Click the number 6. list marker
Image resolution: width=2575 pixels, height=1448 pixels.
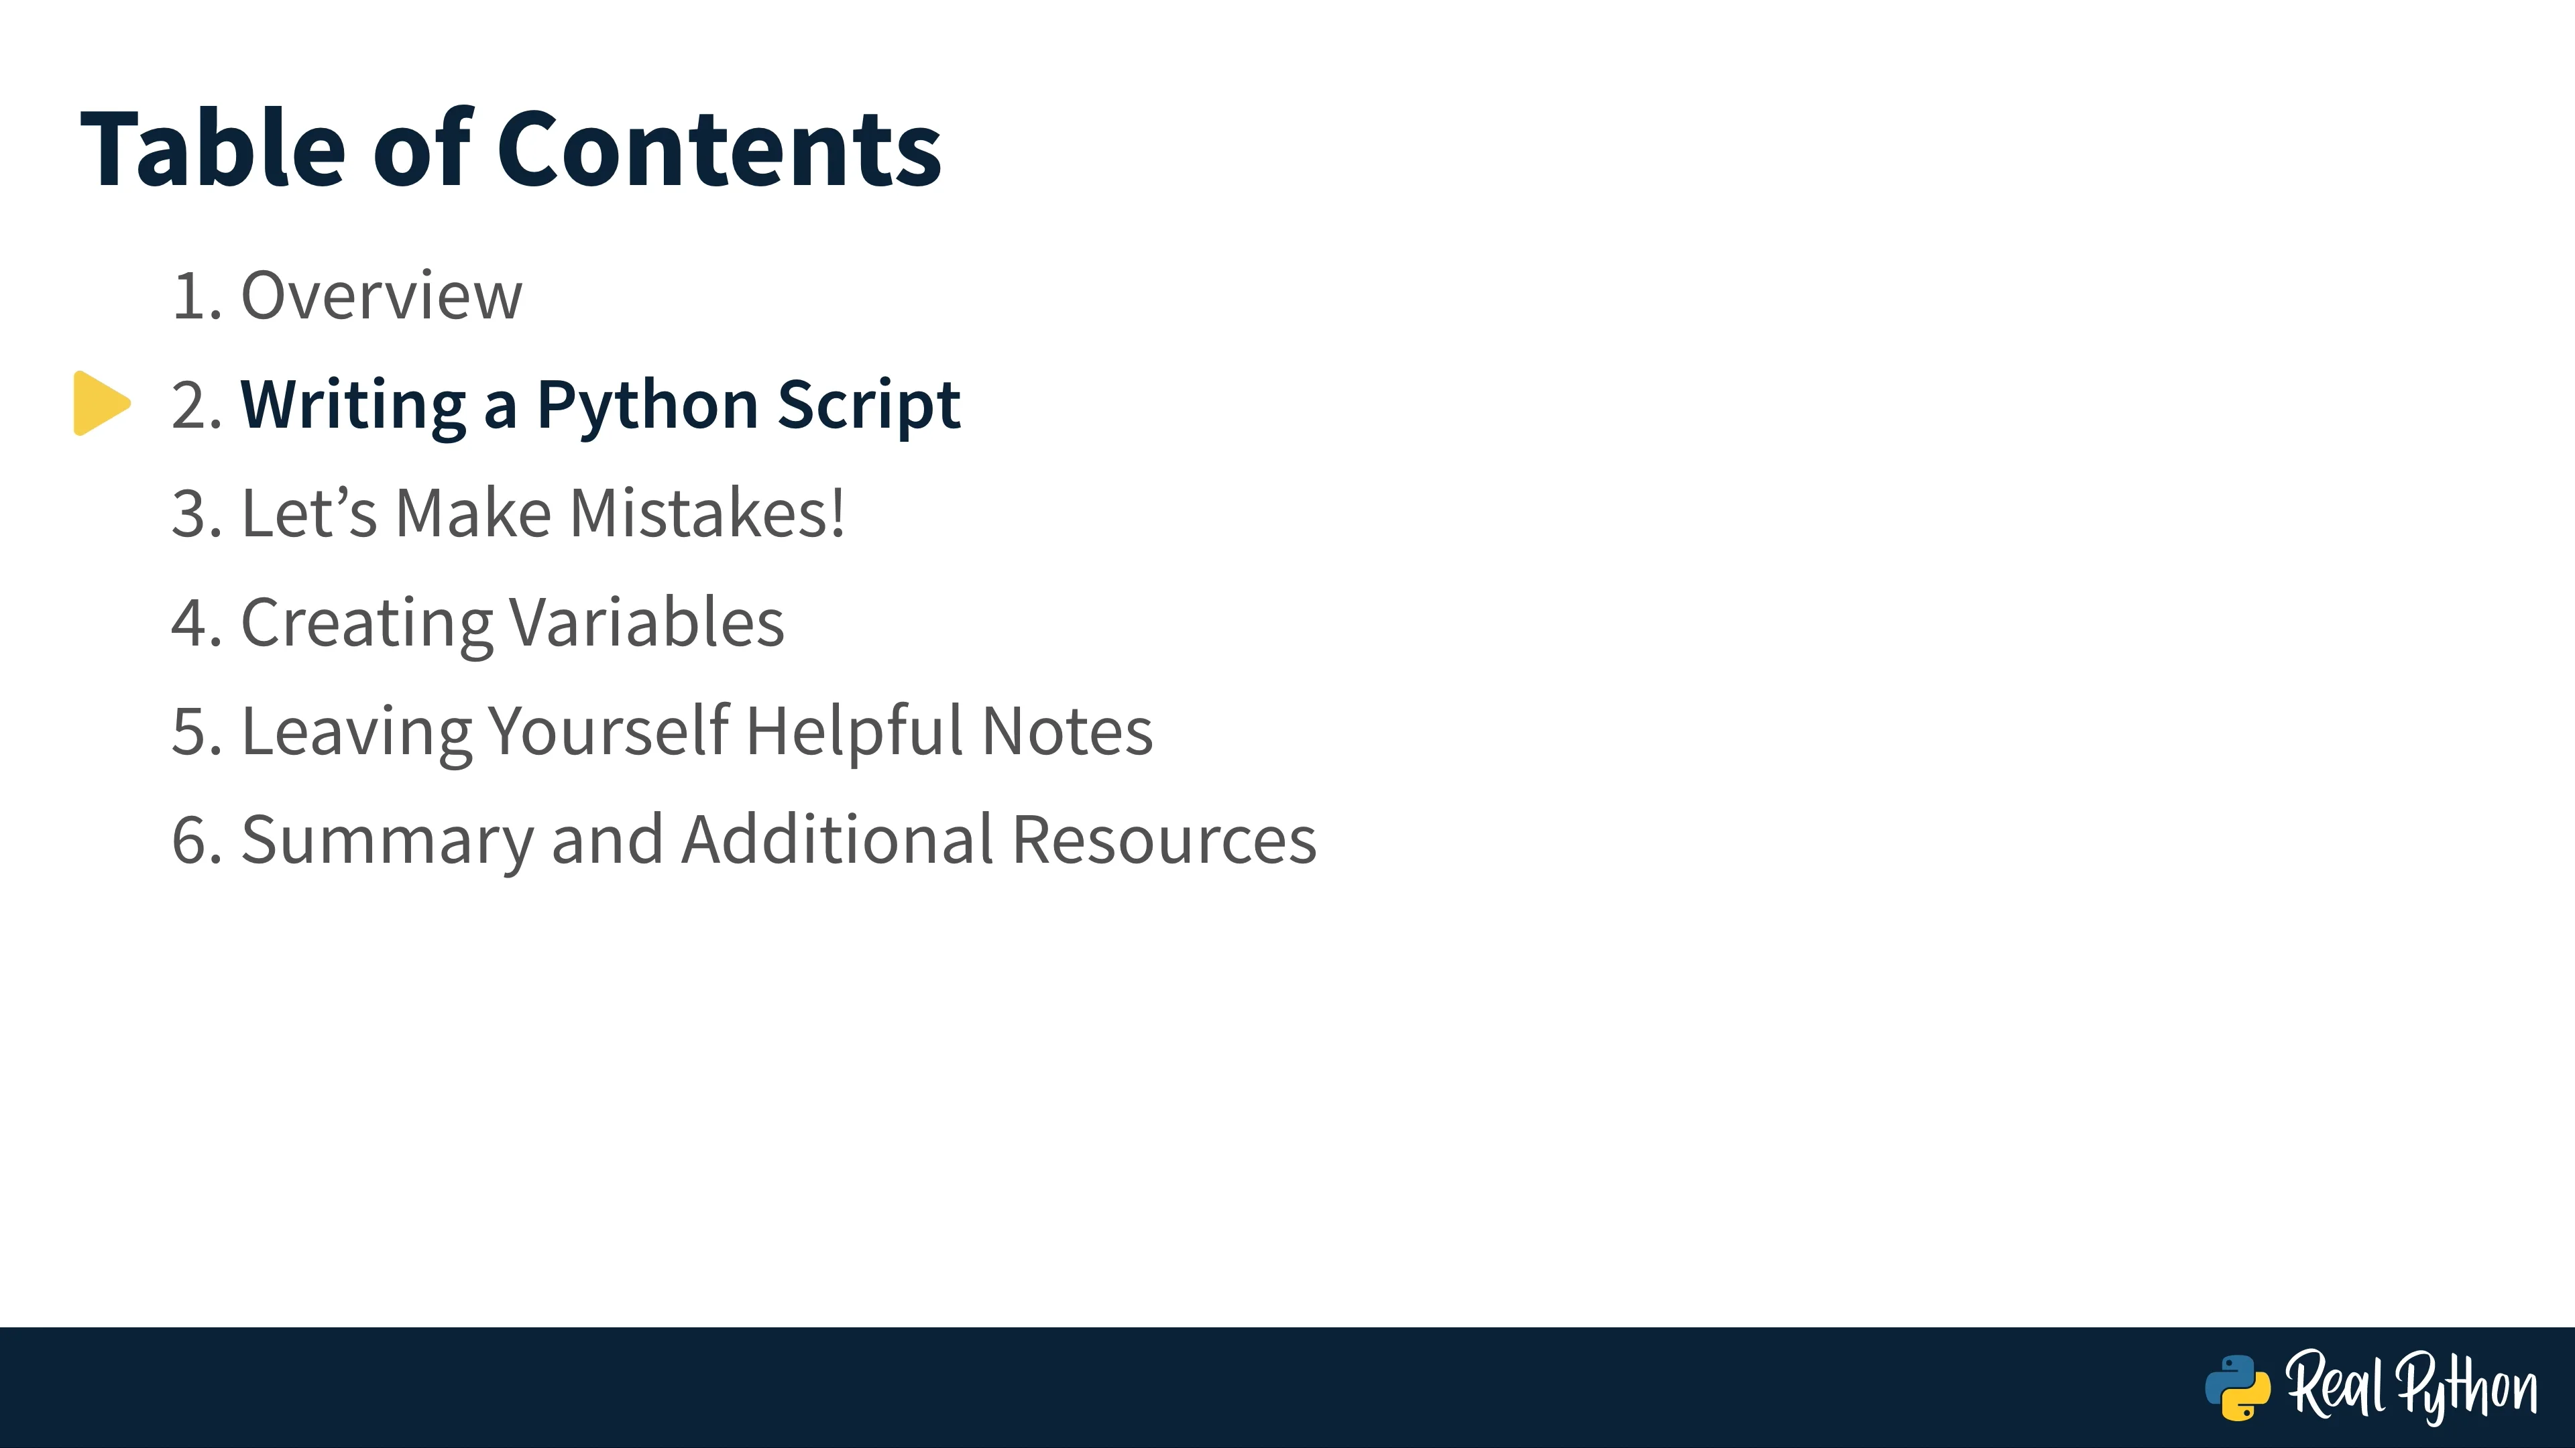[x=196, y=841]
